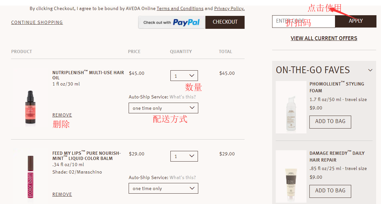Open the Privacy Policy link
The image size is (381, 204).
coord(229,9)
